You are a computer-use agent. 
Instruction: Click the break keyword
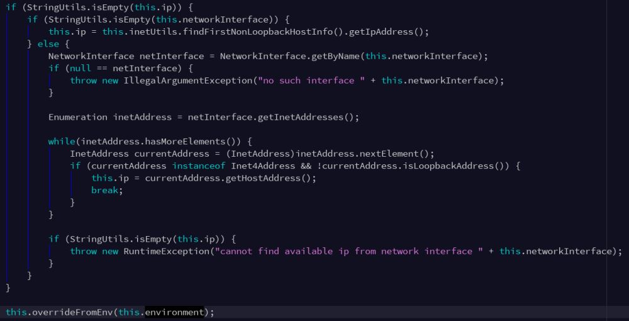tap(104, 190)
